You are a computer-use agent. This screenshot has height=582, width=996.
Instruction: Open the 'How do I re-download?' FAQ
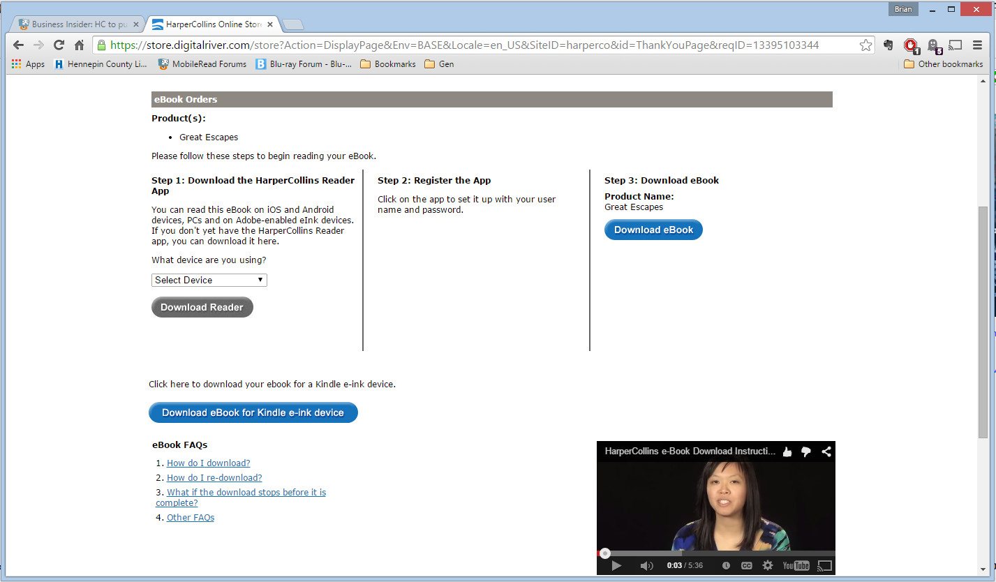(214, 478)
